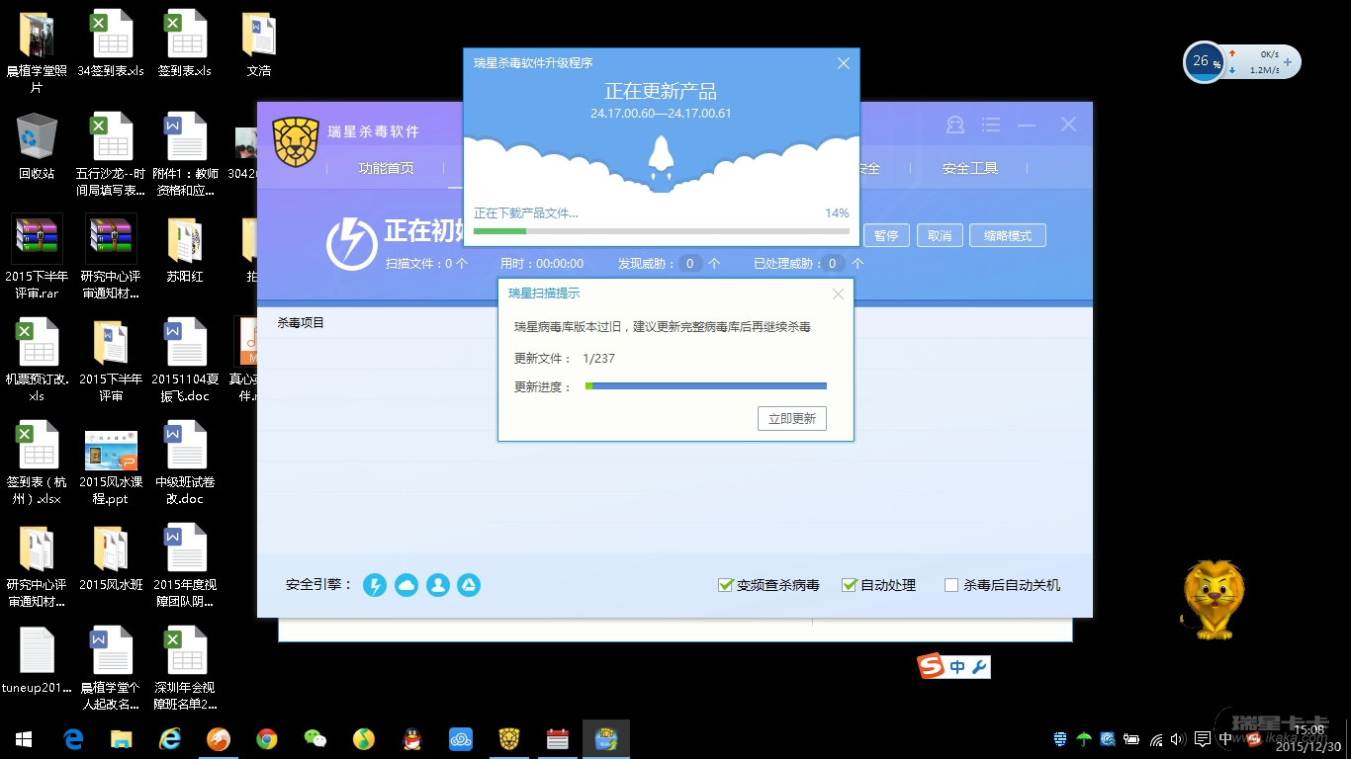Open the Action Center notification icon
Screen dimensions: 1351x759
tap(1203, 739)
